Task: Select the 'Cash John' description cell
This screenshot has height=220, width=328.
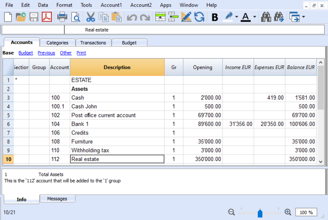Action: 117,106
